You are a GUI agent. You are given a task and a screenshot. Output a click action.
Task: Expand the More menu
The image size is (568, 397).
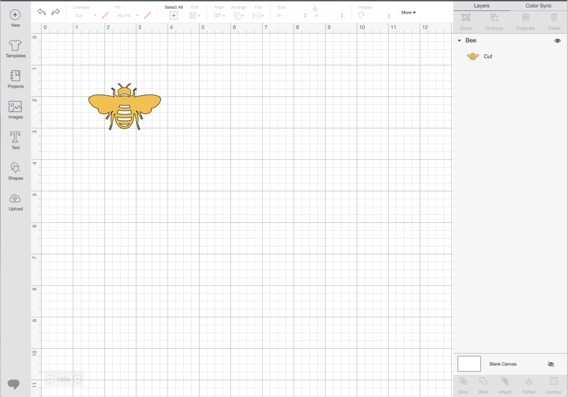408,12
